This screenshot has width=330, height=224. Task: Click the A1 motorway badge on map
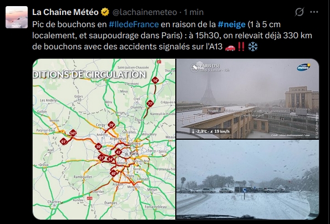tap(159, 62)
